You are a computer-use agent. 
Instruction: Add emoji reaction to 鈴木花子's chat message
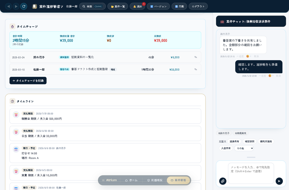point(249,56)
